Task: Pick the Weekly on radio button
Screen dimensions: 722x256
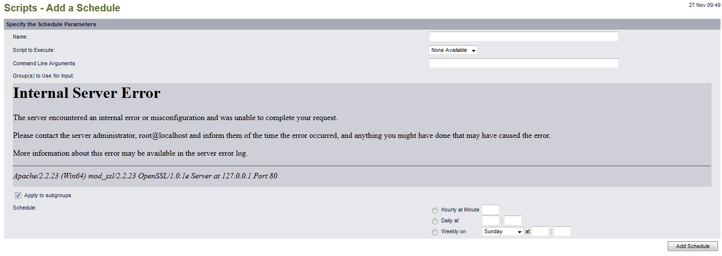Action: (435, 232)
